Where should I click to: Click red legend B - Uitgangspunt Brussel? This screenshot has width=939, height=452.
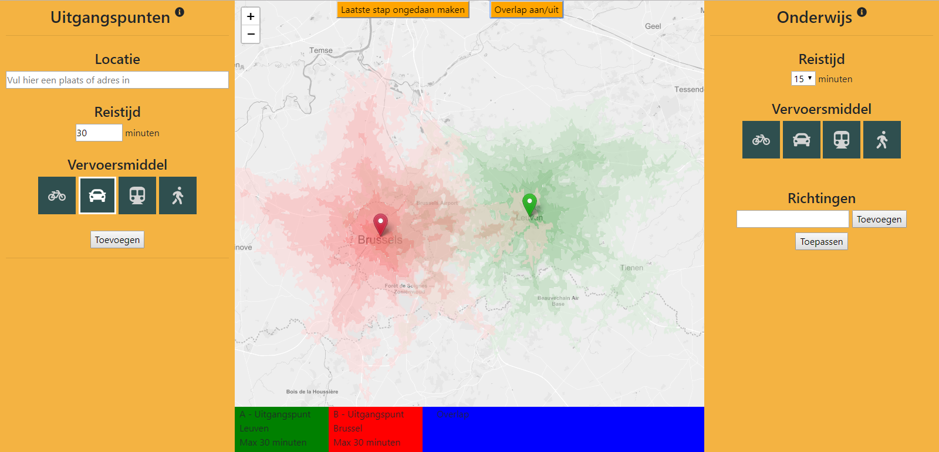[x=376, y=429]
